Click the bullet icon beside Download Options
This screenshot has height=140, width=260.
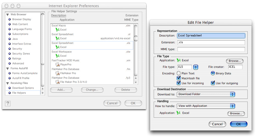point(10,88)
